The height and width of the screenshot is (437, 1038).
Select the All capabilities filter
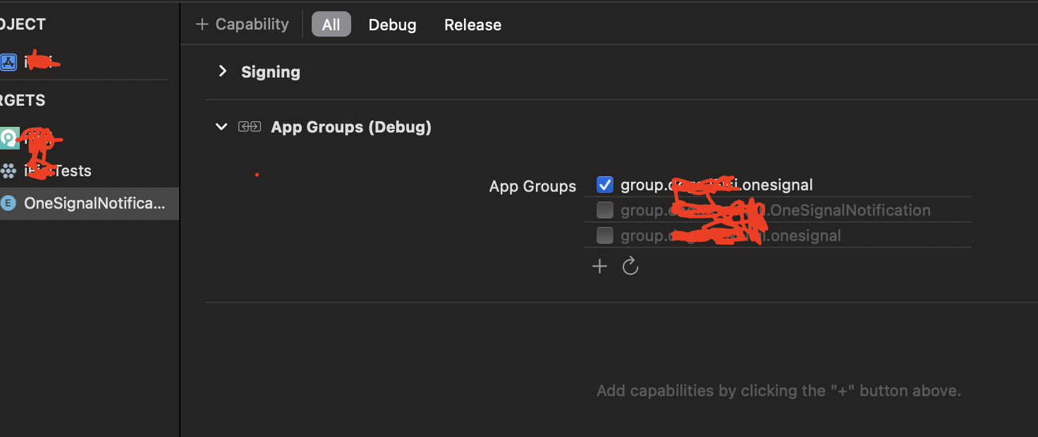pyautogui.click(x=331, y=24)
